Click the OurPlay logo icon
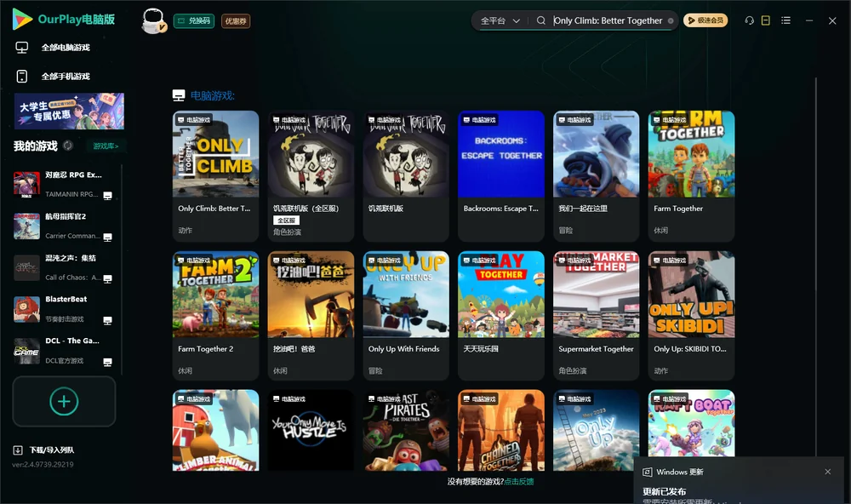The width and height of the screenshot is (851, 504). coord(22,19)
